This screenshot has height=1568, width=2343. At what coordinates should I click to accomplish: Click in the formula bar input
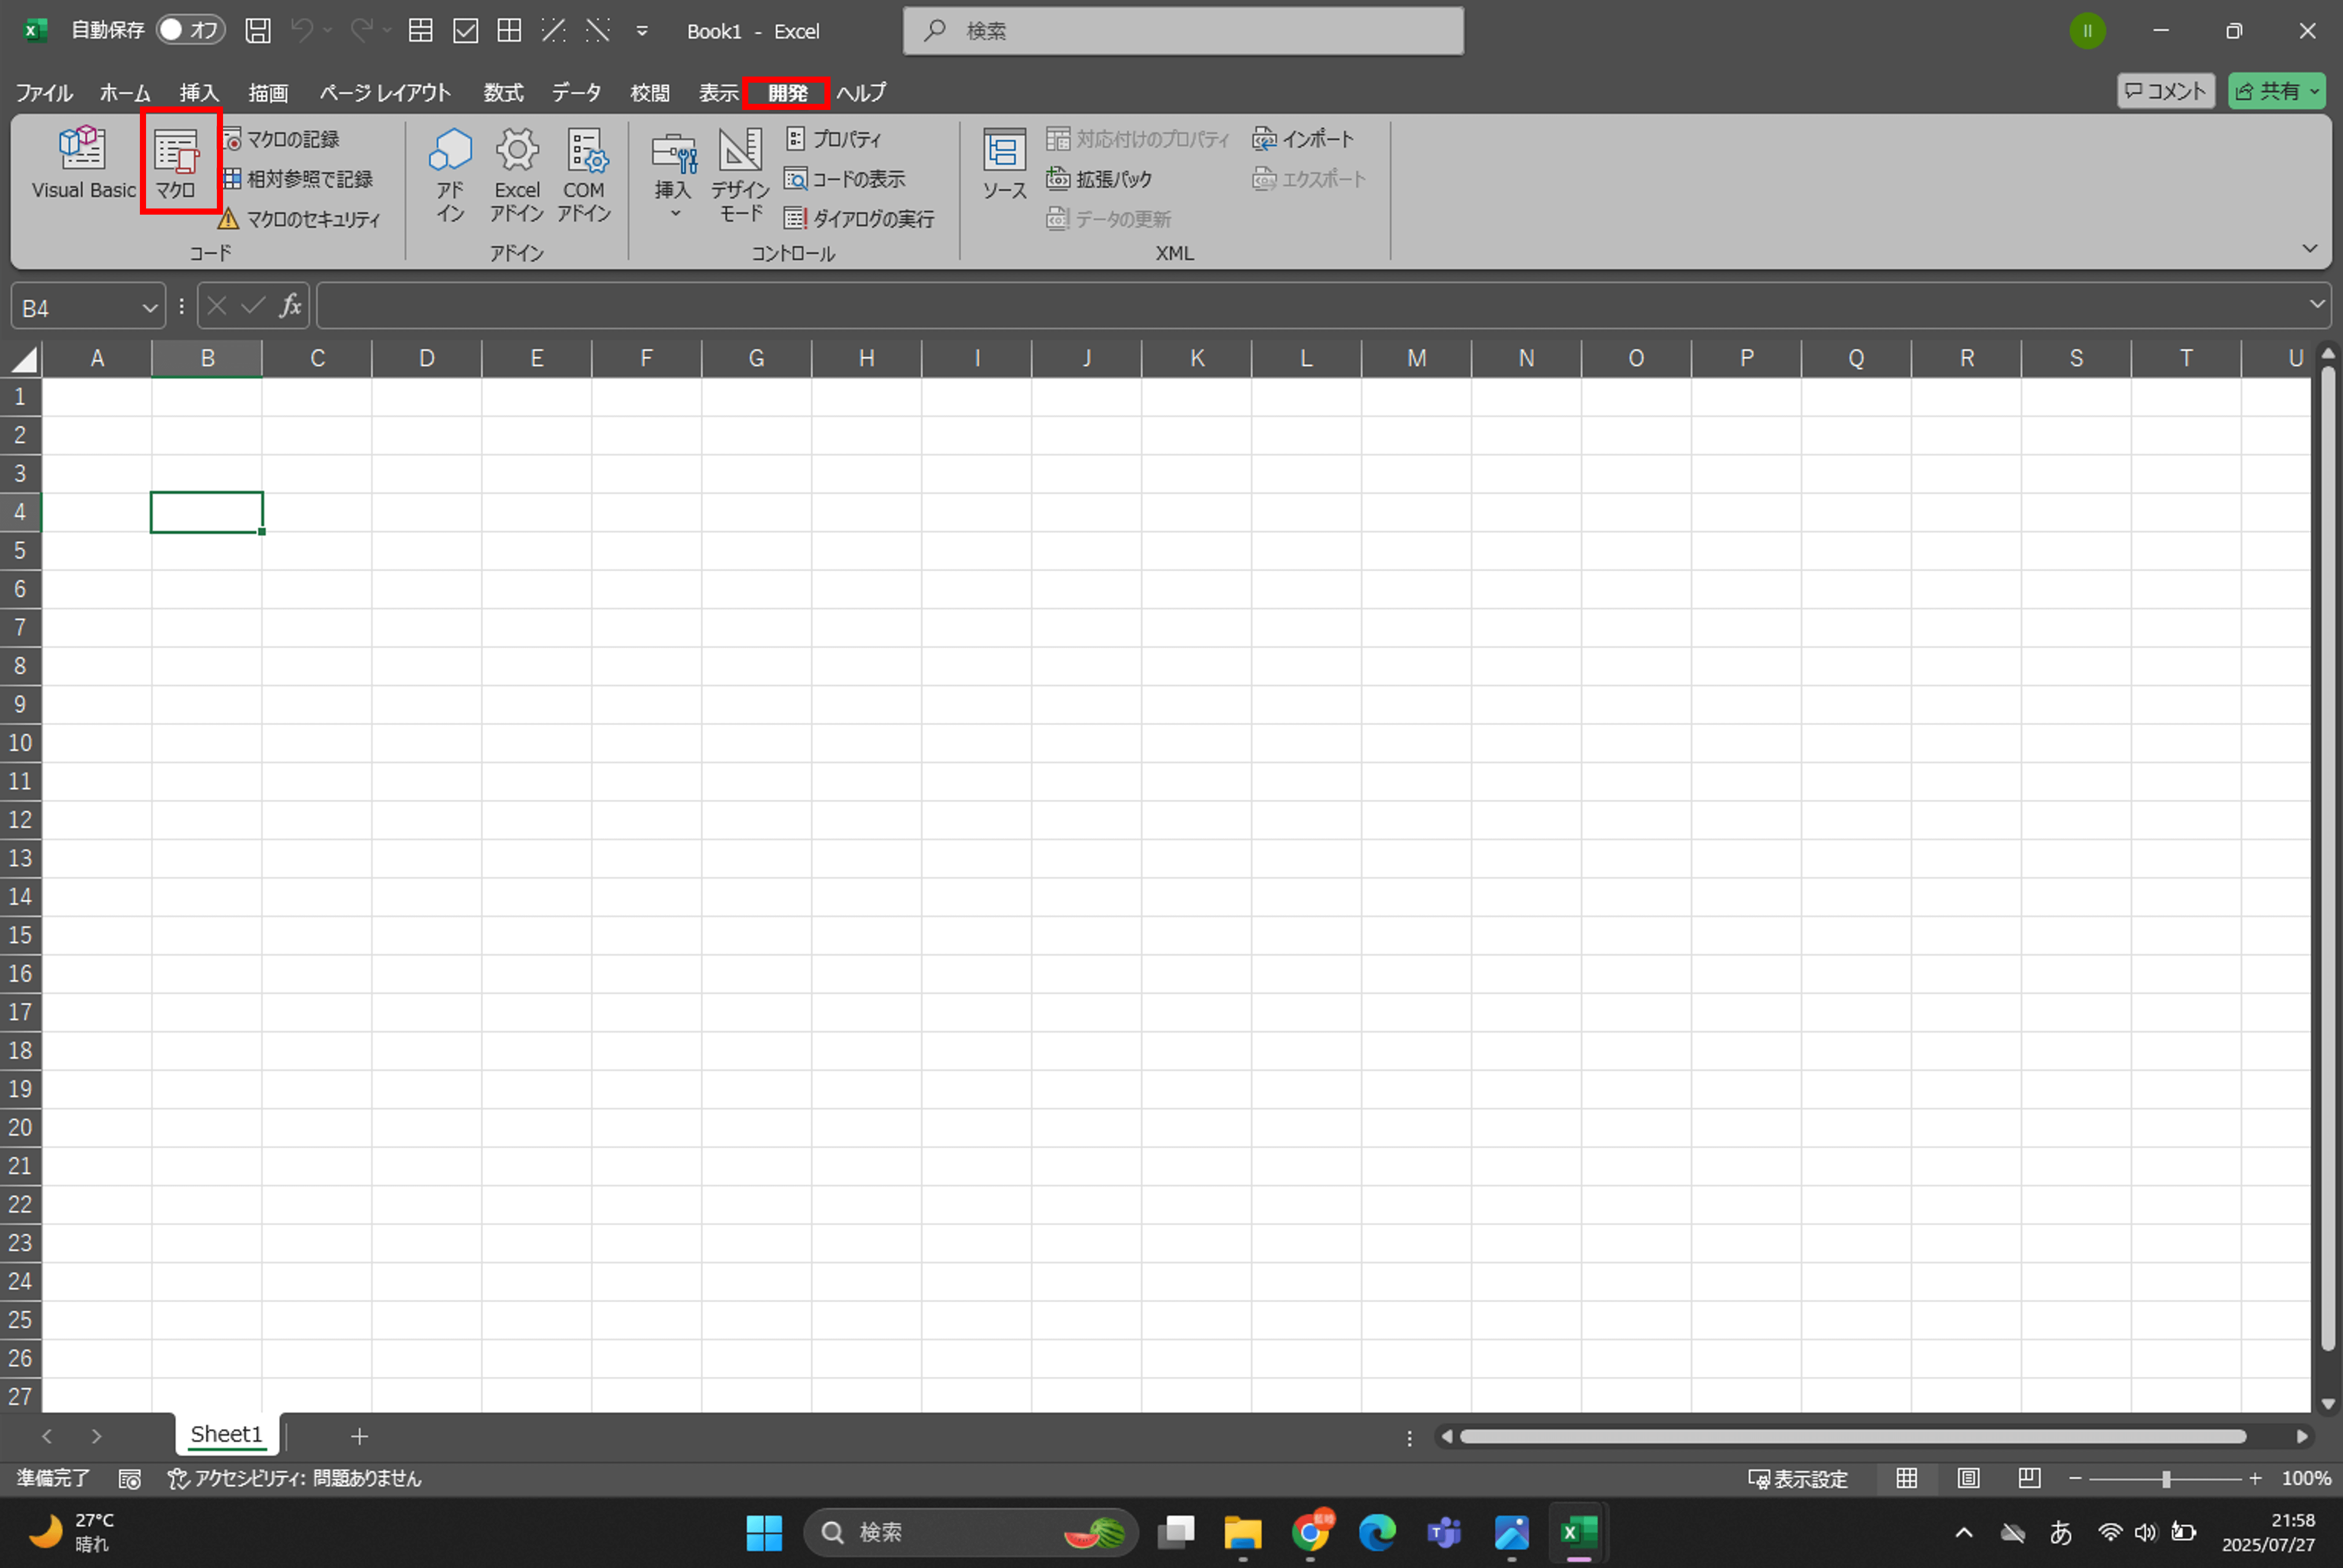(1310, 306)
